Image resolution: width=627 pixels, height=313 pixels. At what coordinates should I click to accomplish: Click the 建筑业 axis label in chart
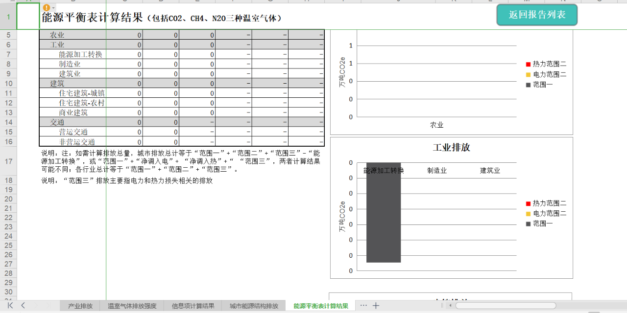[x=490, y=171]
